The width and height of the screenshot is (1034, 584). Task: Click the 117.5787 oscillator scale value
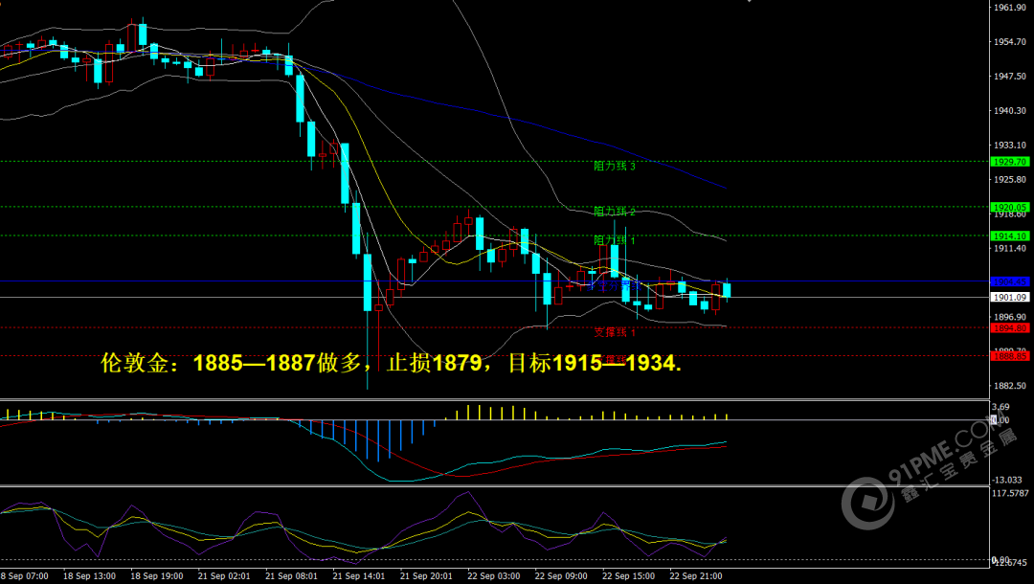pos(1012,493)
